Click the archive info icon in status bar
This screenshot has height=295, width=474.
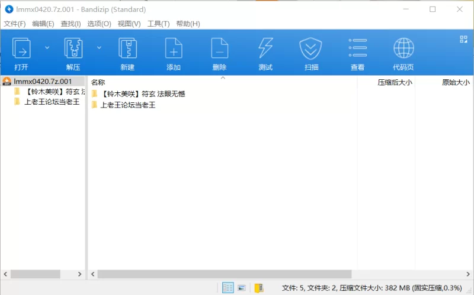(x=259, y=288)
